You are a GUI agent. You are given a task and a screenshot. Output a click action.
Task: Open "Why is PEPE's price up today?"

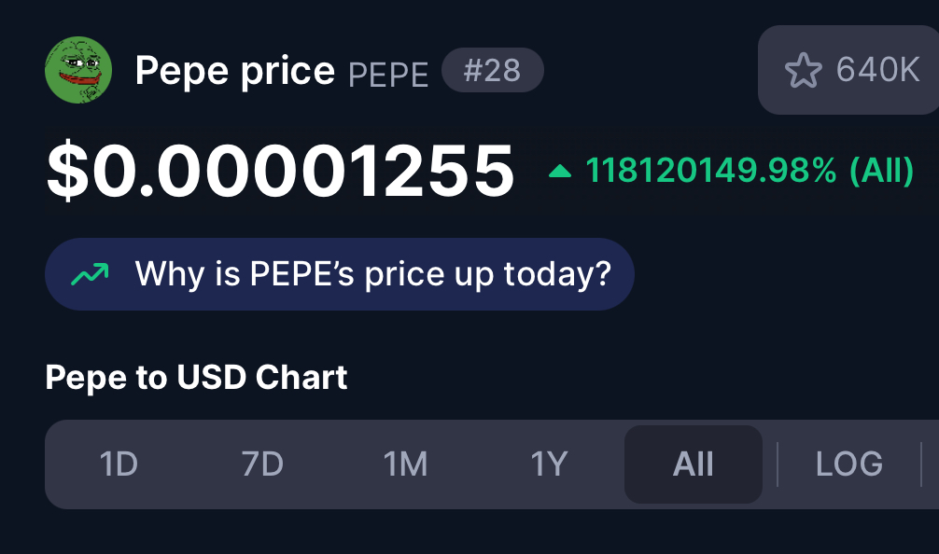point(340,274)
